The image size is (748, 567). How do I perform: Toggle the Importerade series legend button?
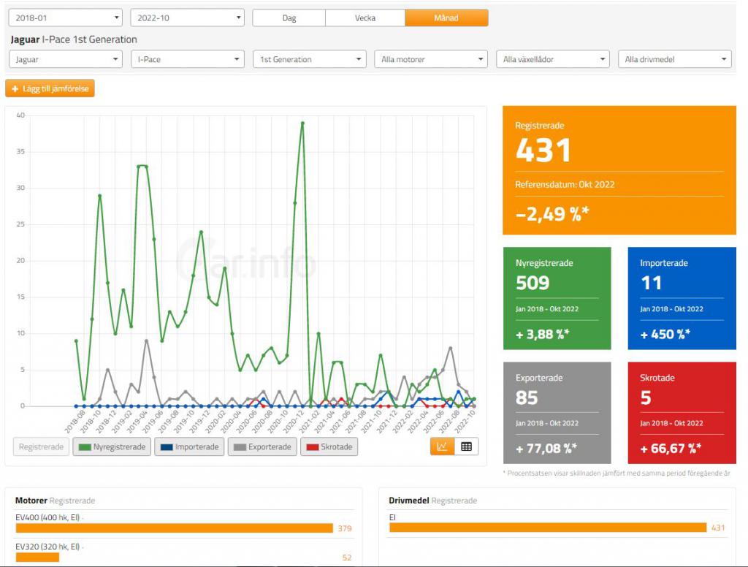click(189, 446)
